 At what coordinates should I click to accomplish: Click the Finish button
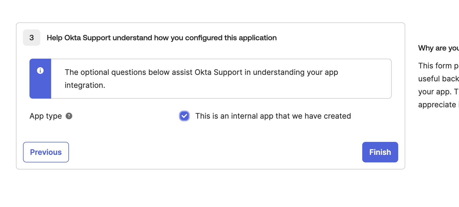coord(380,152)
